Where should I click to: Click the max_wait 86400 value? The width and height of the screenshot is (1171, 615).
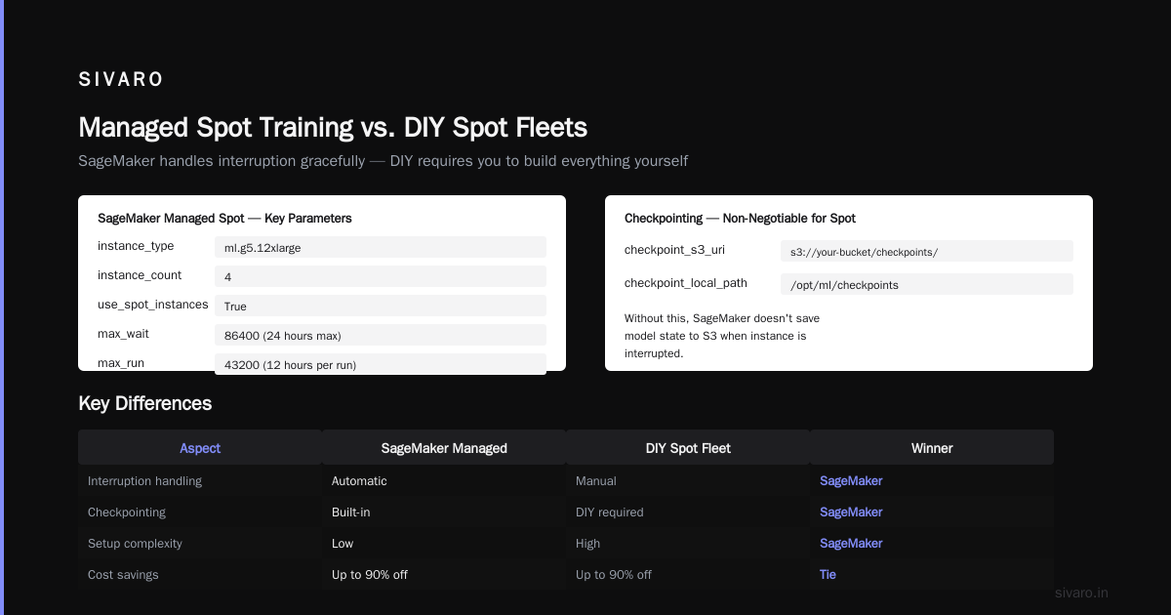click(x=381, y=335)
